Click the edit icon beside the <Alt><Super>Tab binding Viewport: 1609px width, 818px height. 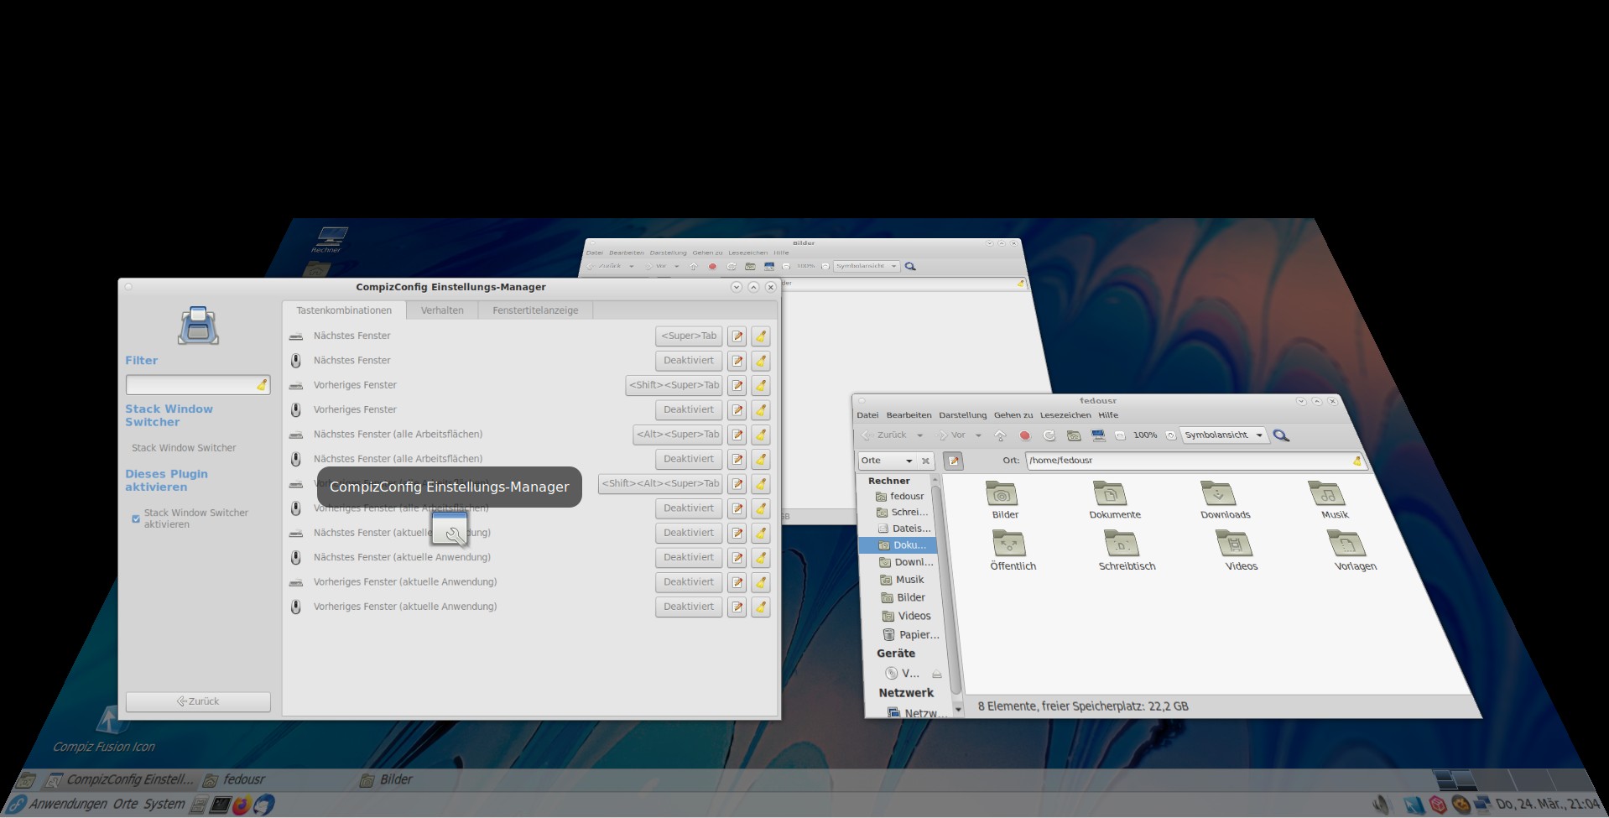coord(737,435)
